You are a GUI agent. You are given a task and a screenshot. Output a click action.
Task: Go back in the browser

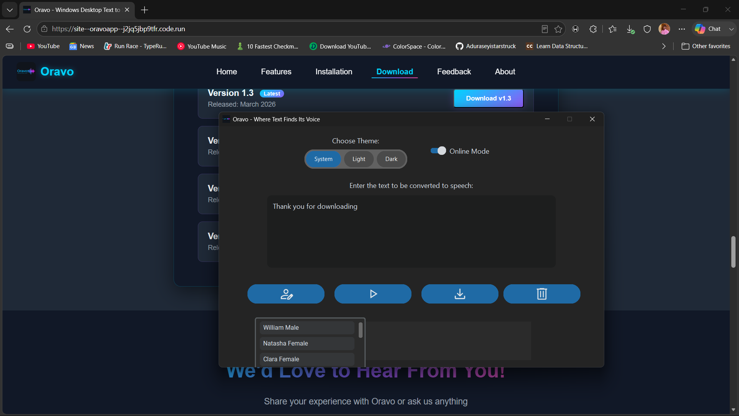(x=10, y=29)
